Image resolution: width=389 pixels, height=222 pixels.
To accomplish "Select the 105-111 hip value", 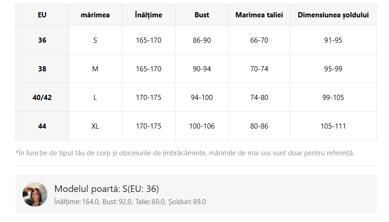I will (333, 126).
